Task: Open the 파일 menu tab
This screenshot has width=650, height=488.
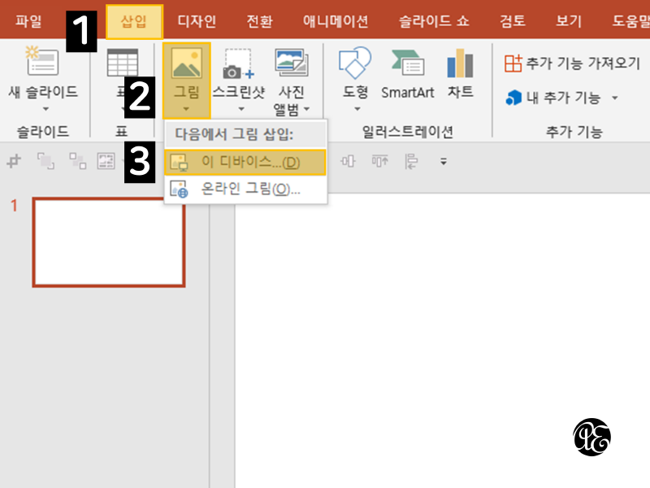Action: click(x=28, y=21)
